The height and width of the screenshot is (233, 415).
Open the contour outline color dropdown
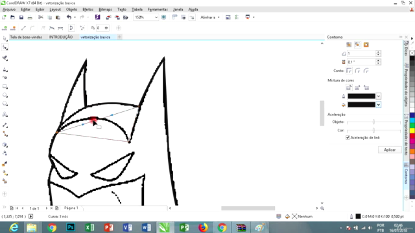[x=379, y=96]
